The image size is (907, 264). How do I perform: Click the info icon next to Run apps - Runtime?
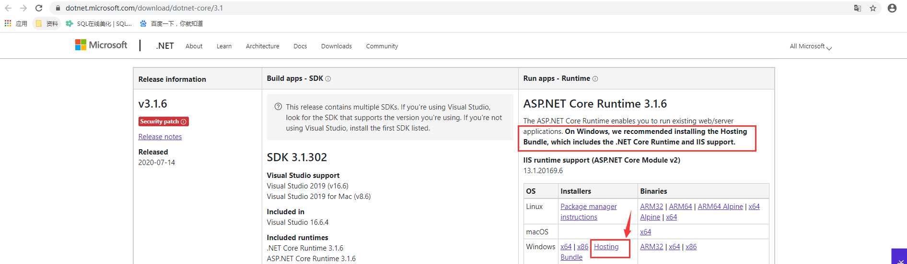595,78
